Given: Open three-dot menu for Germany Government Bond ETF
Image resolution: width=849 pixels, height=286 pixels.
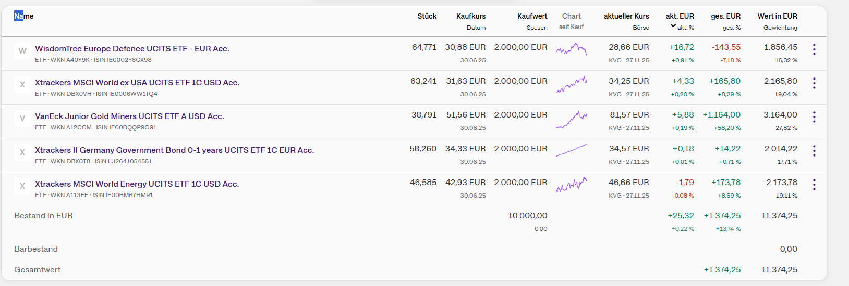Looking at the screenshot, I should click(814, 151).
